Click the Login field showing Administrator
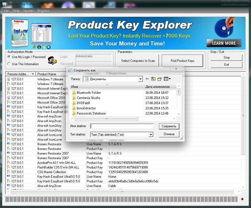Screen dimensions: 251x208 tap(93, 56)
